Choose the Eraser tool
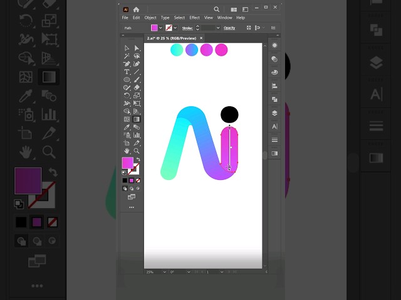 (137, 87)
